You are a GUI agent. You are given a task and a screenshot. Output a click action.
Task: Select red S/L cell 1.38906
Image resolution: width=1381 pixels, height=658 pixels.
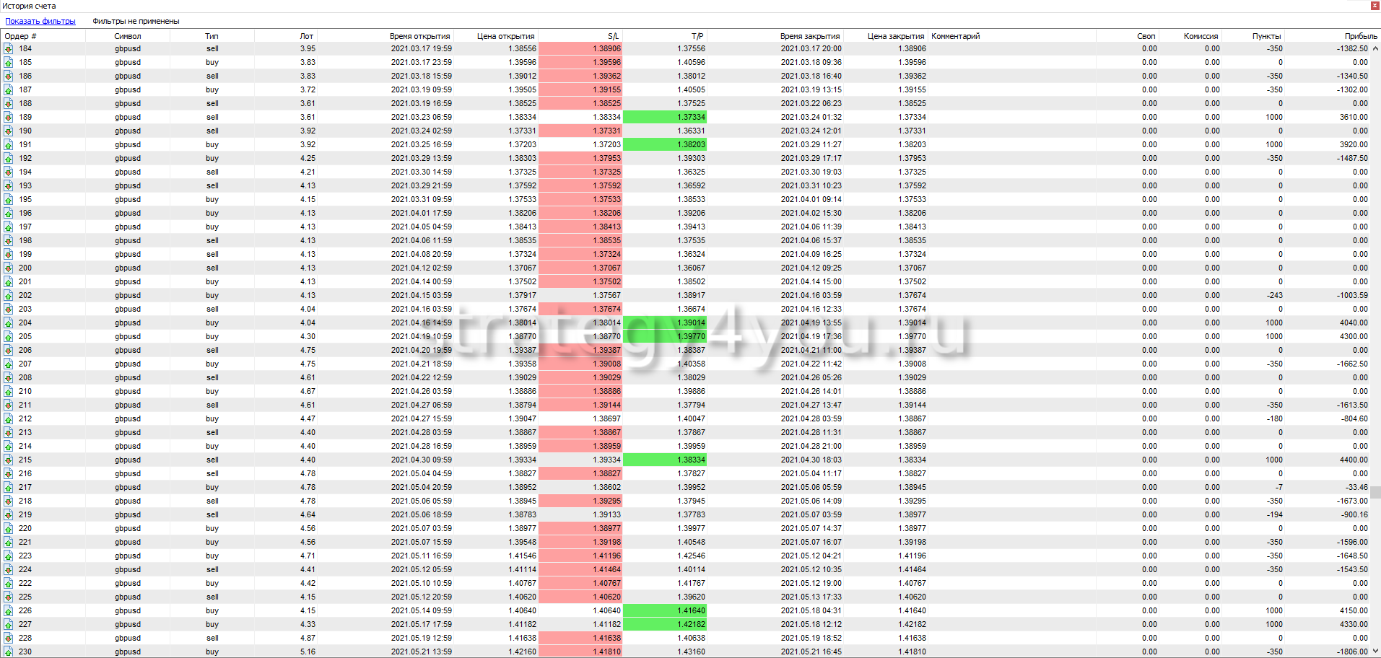[x=580, y=49]
